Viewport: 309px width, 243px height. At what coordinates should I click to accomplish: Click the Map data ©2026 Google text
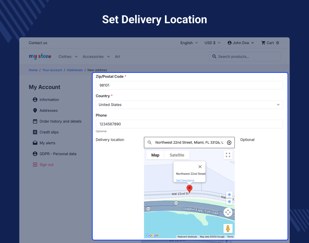(x=212, y=237)
